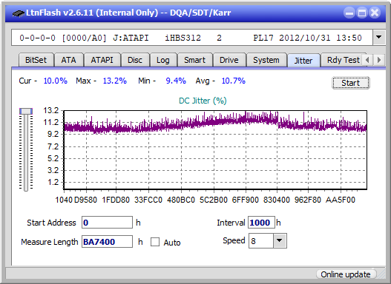
Task: Go to the Smart tab
Action: coord(194,60)
